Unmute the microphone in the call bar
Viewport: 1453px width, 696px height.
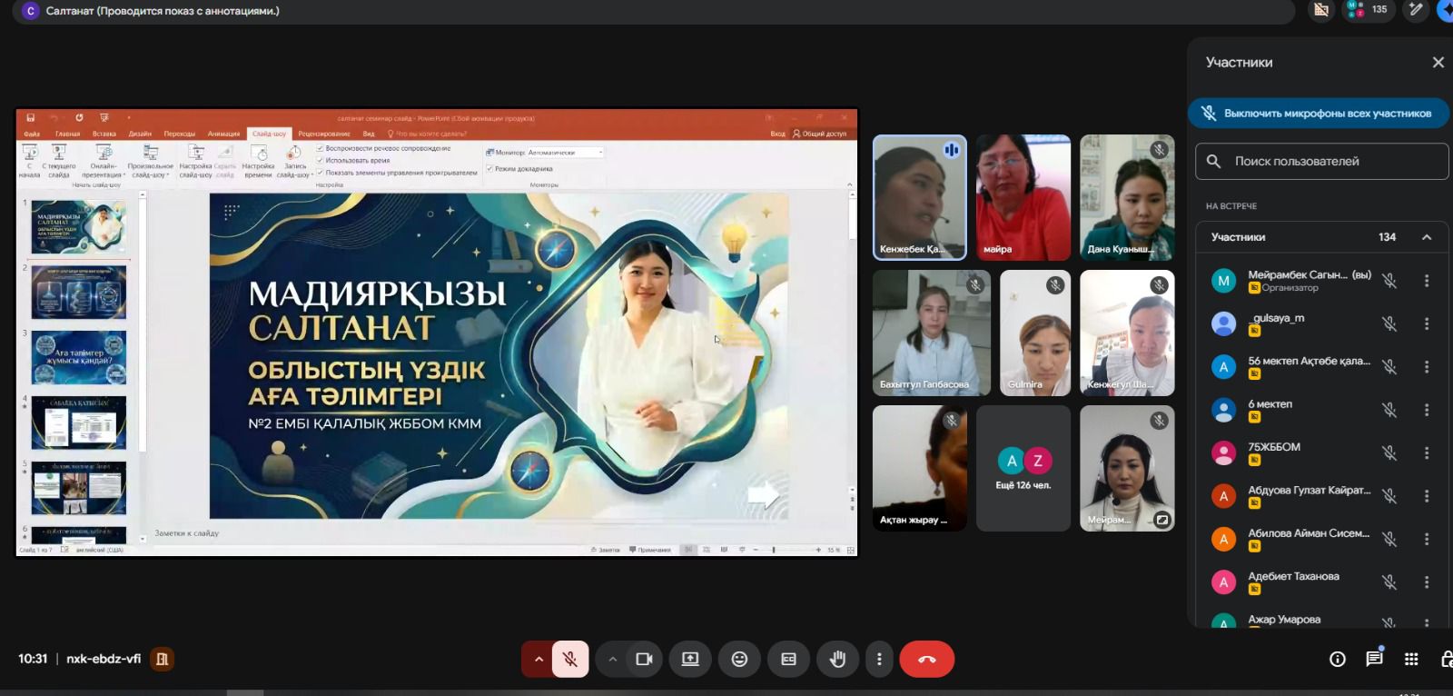[570, 660]
